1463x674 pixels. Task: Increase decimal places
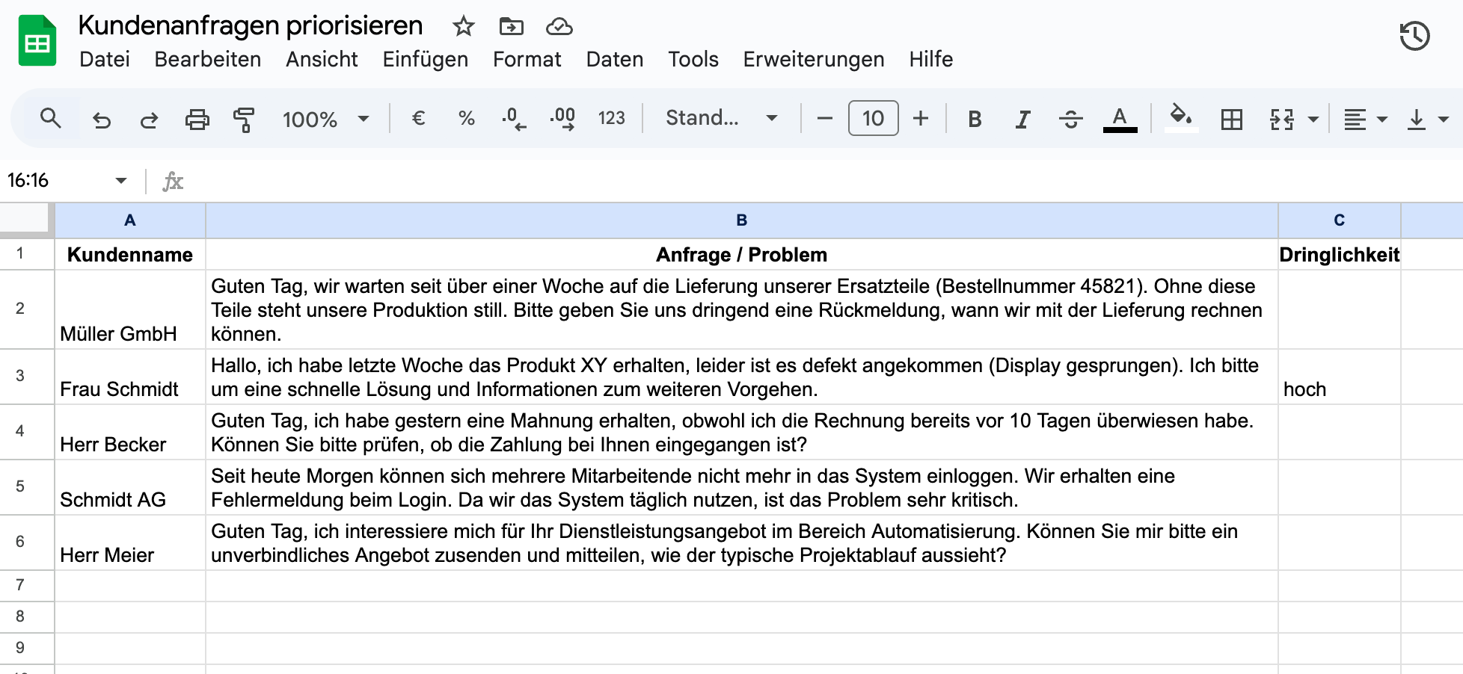coord(561,118)
